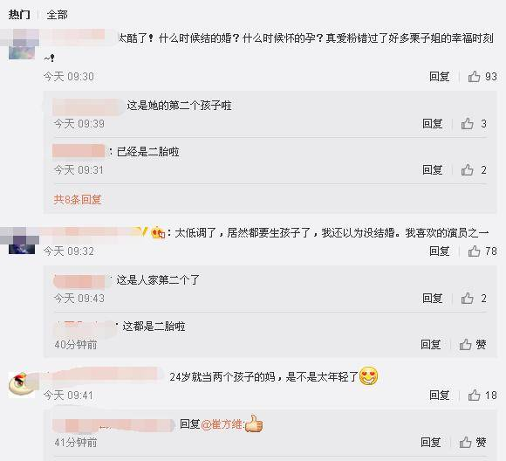
Task: Open avatar of the 09:30 commenter
Action: [x=22, y=45]
